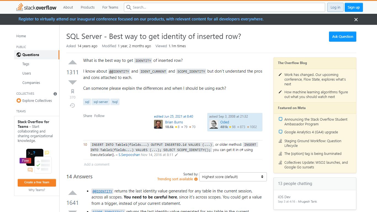Click the Why Teams? link
377x212 pixels.
point(37,190)
